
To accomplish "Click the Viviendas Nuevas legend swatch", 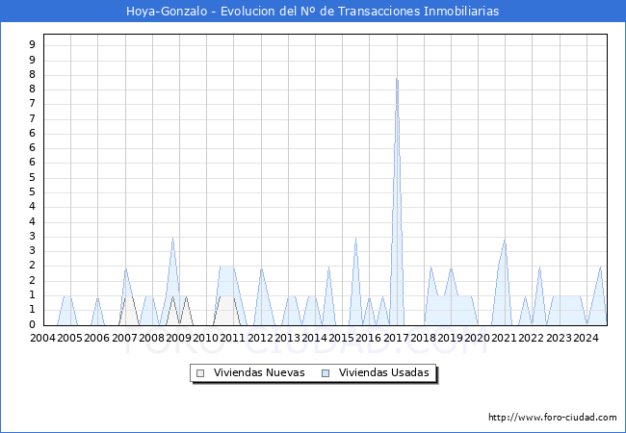I will (x=200, y=373).
